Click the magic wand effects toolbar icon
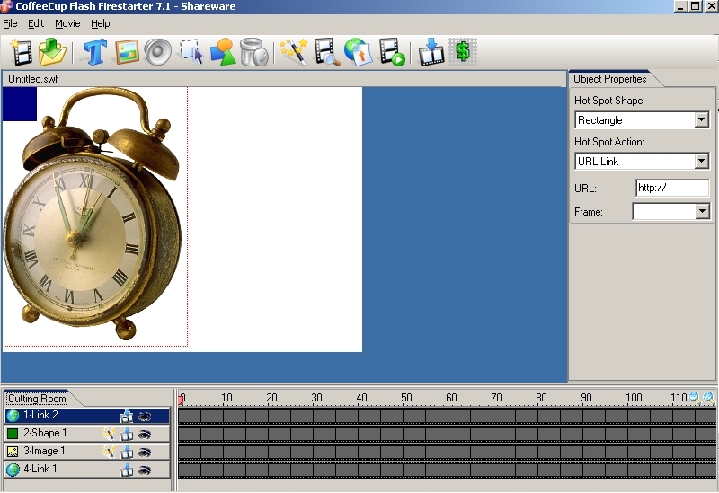 coord(292,52)
